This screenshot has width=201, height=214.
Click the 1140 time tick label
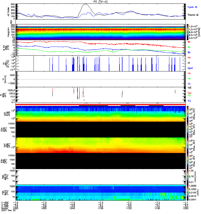click(157, 208)
